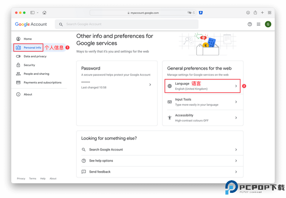
Task: Click the Search Google Account field
Action: pos(127,24)
